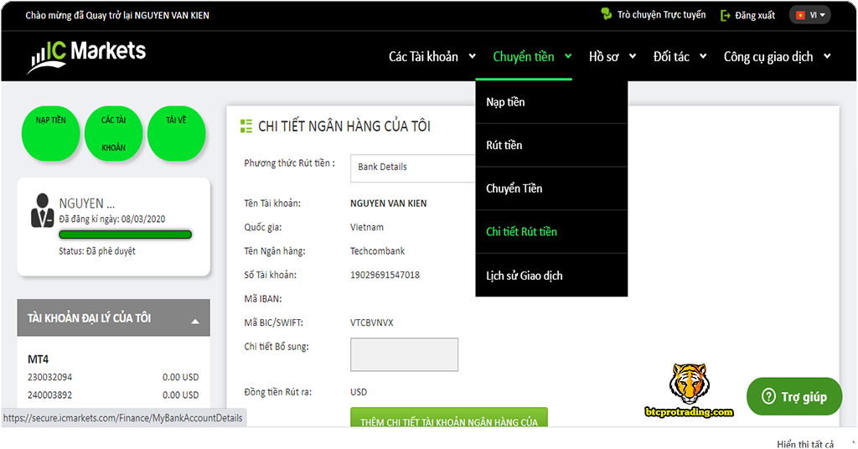Screen dimensions: 858x449
Task: Click the live chat bubble icon
Action: (x=606, y=14)
